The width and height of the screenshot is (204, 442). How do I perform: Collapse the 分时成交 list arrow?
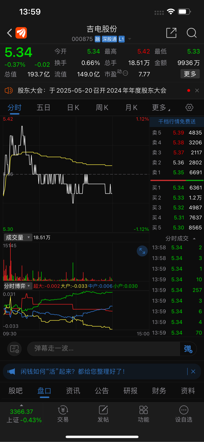pos(194,239)
